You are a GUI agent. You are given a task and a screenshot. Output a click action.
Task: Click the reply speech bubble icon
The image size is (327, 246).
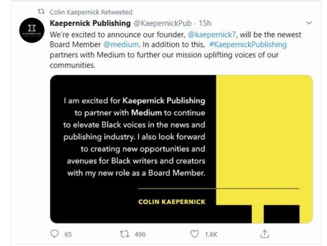[x=54, y=234]
